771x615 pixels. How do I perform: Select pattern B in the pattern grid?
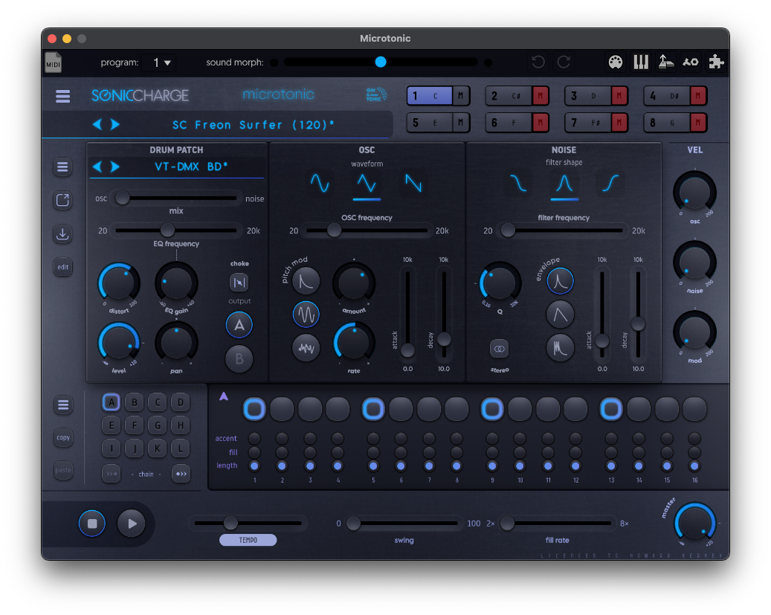click(x=134, y=403)
